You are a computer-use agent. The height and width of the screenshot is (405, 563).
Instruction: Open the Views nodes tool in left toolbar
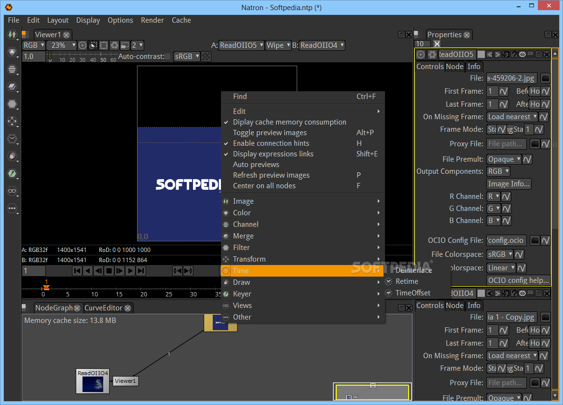12,191
